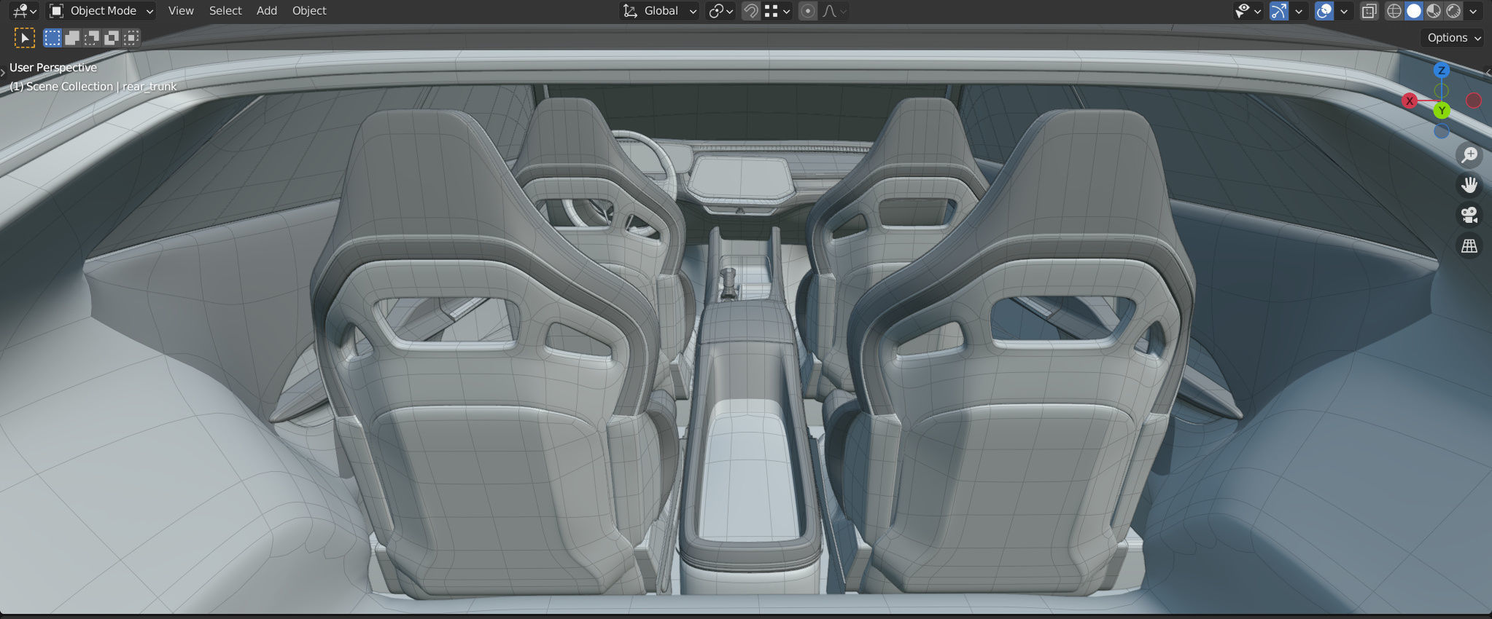
Task: Choose 'subtract selection' mode icon
Action: pyautogui.click(x=92, y=38)
